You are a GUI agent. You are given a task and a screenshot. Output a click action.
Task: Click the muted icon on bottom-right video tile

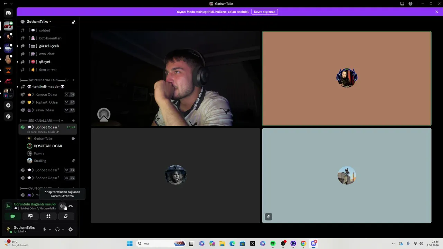click(x=269, y=217)
